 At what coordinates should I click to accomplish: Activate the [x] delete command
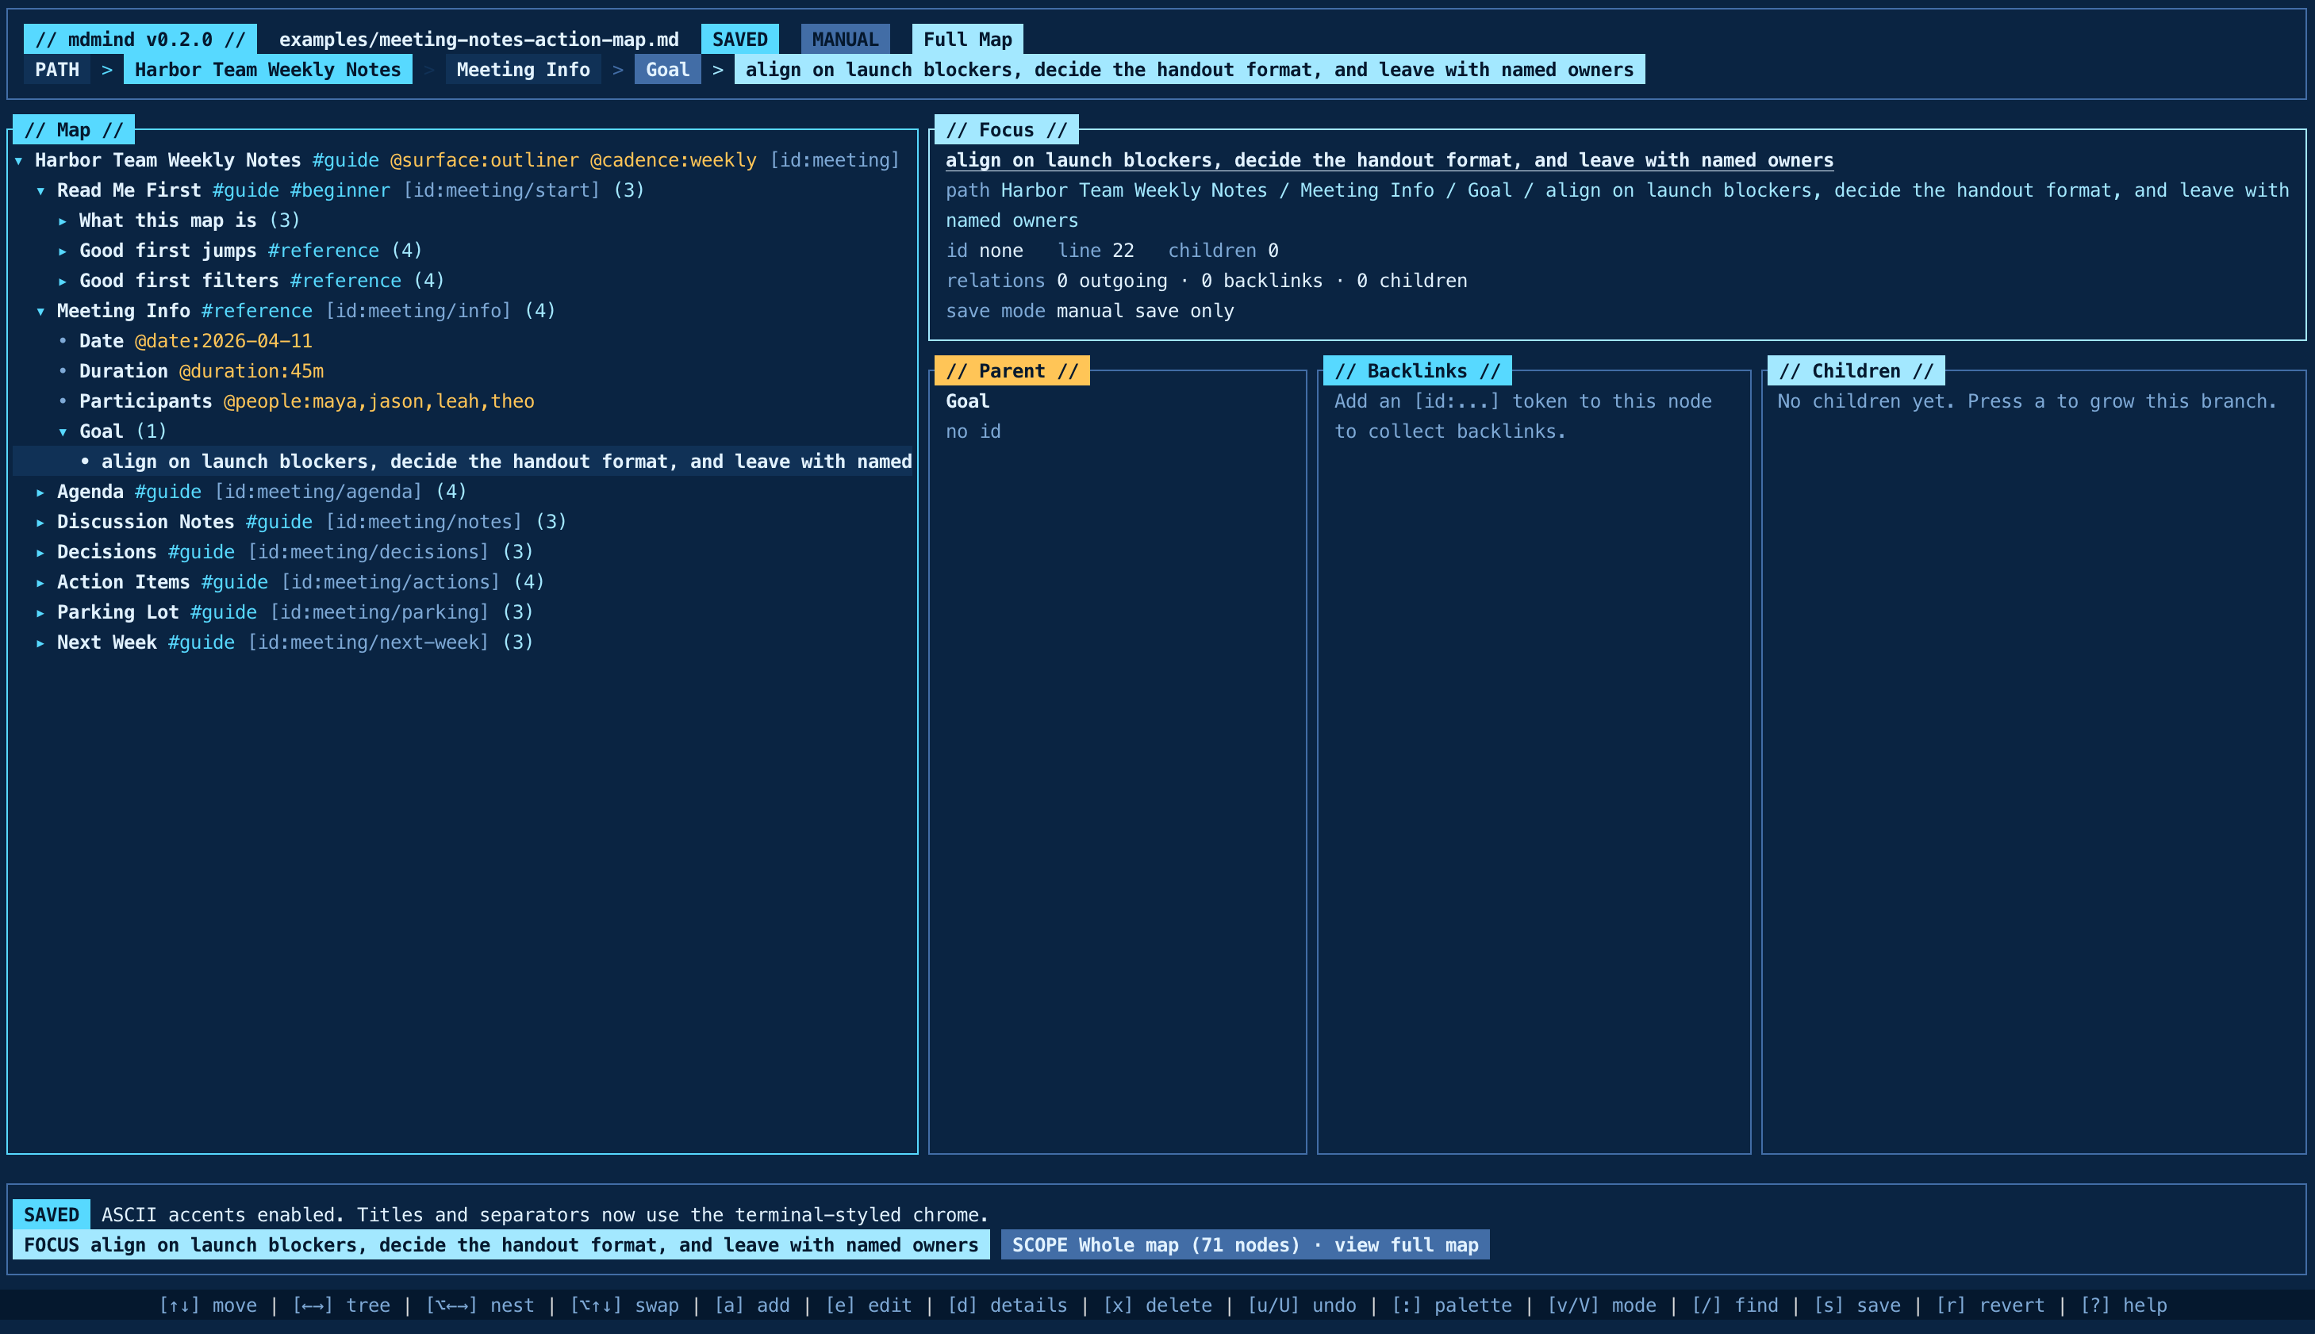click(x=1159, y=1305)
